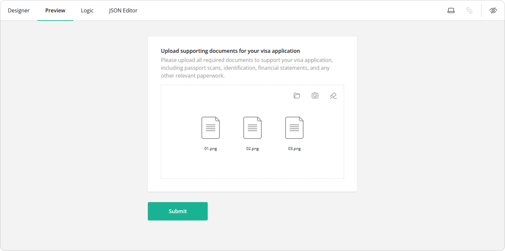Switch to the Designer tab
This screenshot has width=505, height=251.
coord(19,10)
